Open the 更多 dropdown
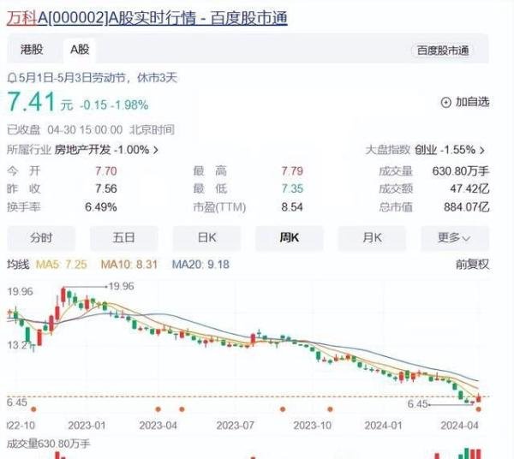This screenshot has height=459, width=514. pos(455,237)
